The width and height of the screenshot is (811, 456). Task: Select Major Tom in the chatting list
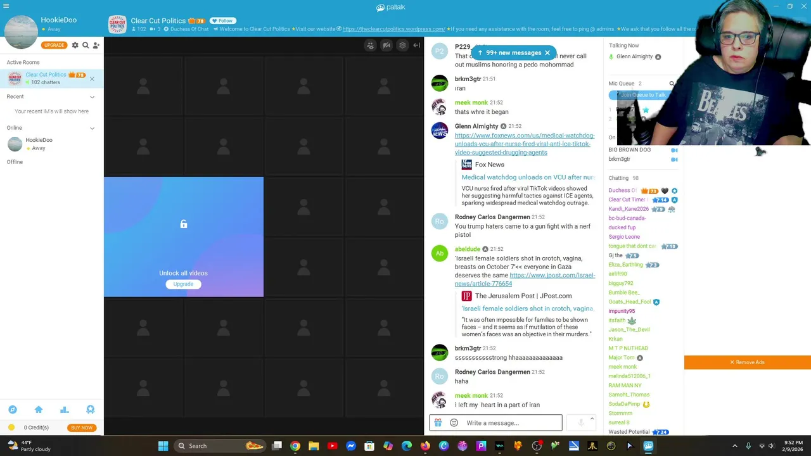[x=622, y=358]
